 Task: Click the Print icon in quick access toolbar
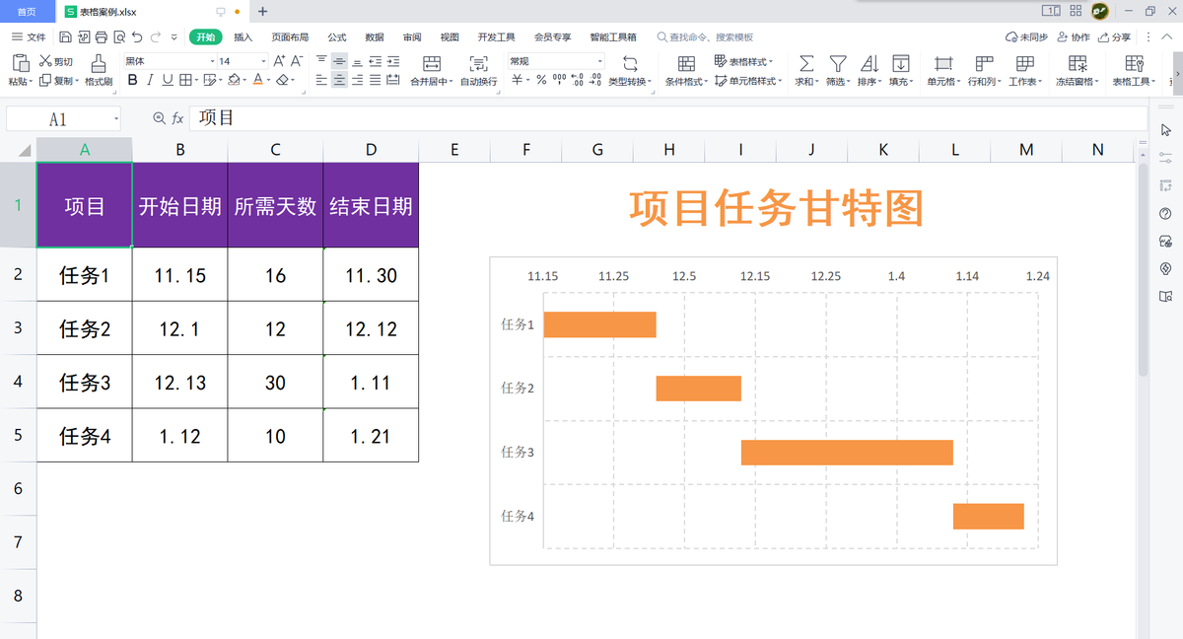click(101, 36)
